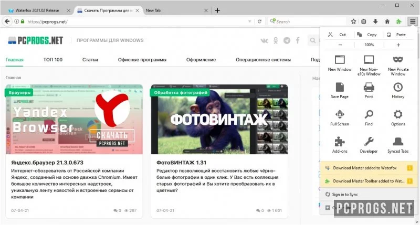
Task: Open Options gear in the menu
Action: pyautogui.click(x=398, y=118)
